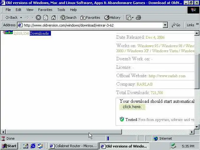This screenshot has width=200, height=150.
Task: Open the Tools menu
Action: tap(61, 10)
